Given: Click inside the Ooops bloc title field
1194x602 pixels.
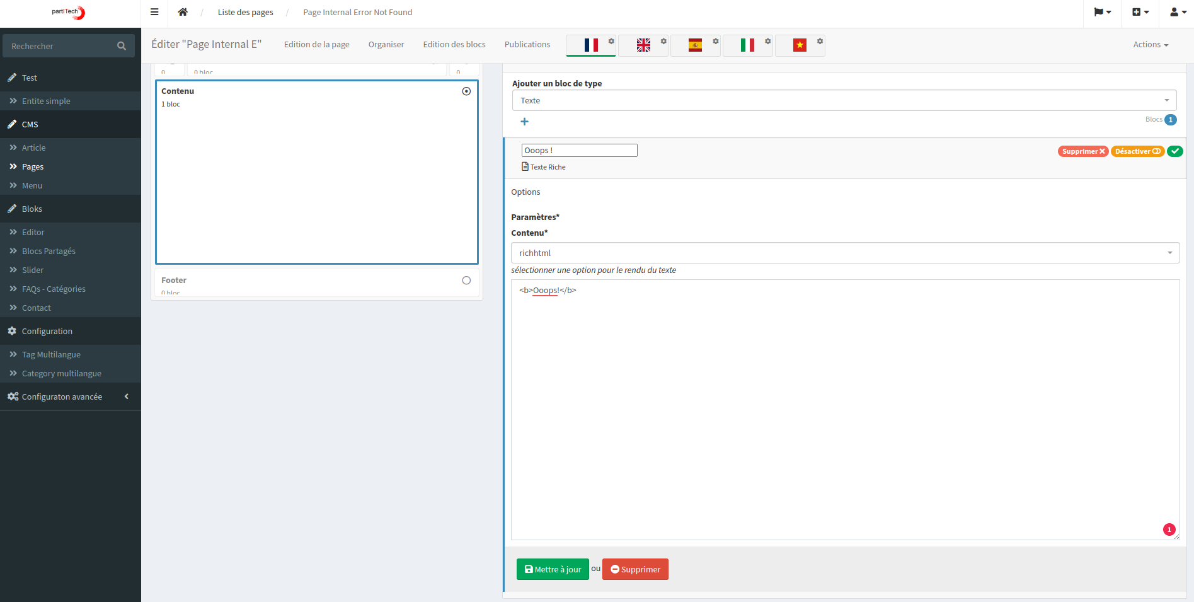Looking at the screenshot, I should pyautogui.click(x=578, y=150).
